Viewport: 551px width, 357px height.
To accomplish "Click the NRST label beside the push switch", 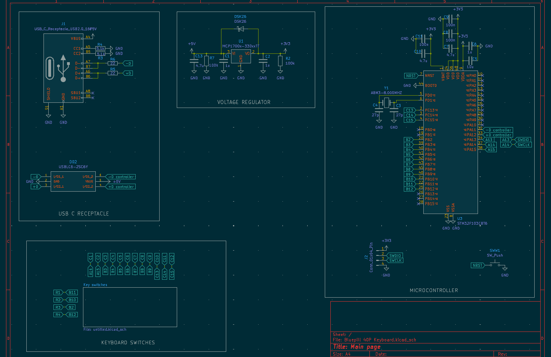I will 478,265.
